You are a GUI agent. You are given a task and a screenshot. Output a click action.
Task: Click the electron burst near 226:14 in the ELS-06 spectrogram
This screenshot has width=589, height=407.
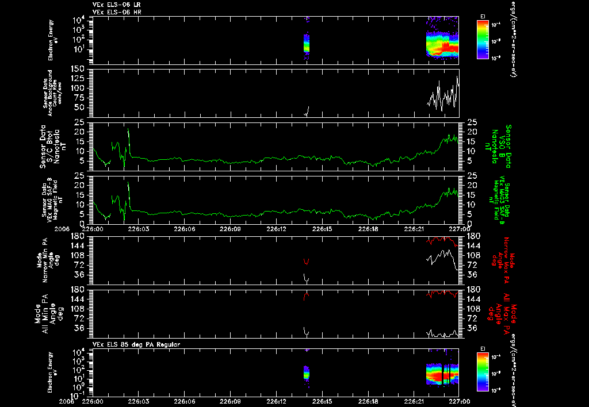point(307,43)
